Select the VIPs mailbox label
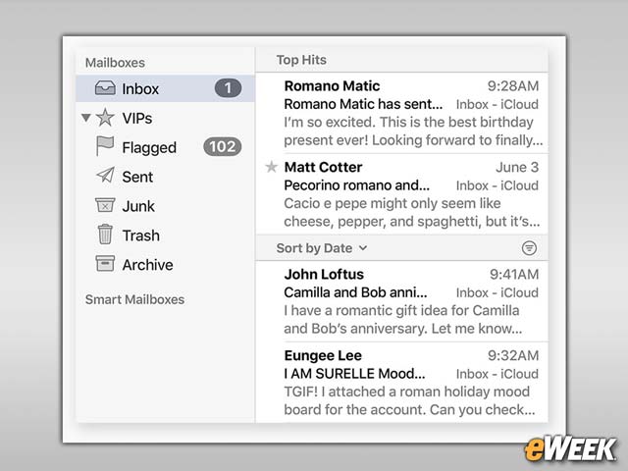 [x=137, y=118]
